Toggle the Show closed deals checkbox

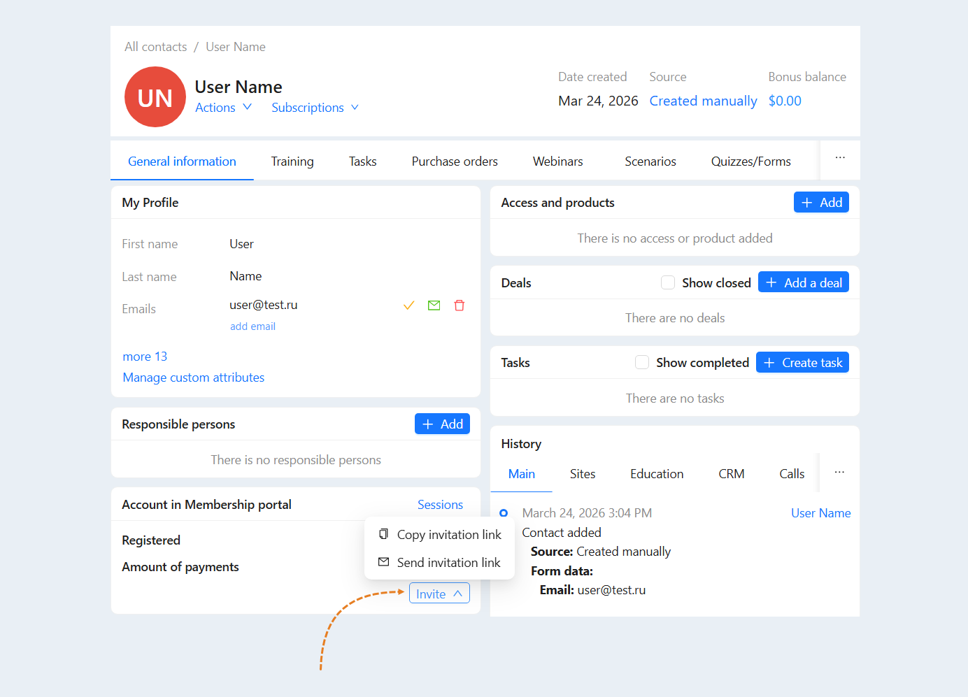pos(668,282)
